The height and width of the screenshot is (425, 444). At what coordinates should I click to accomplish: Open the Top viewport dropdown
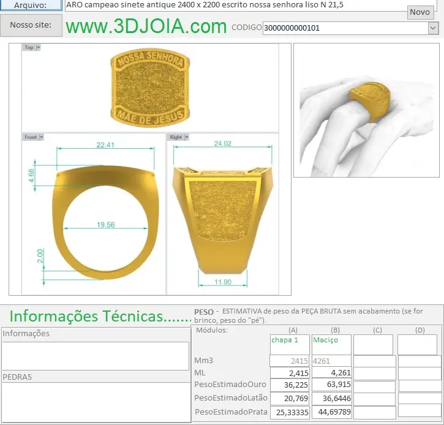pyautogui.click(x=38, y=47)
